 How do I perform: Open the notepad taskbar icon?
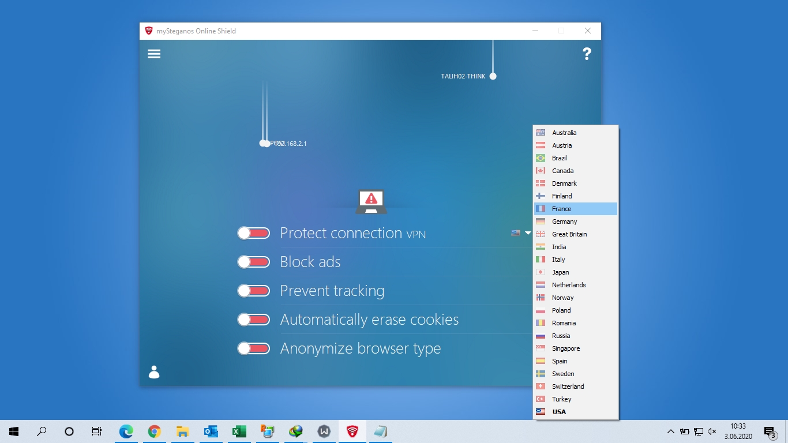(x=380, y=431)
